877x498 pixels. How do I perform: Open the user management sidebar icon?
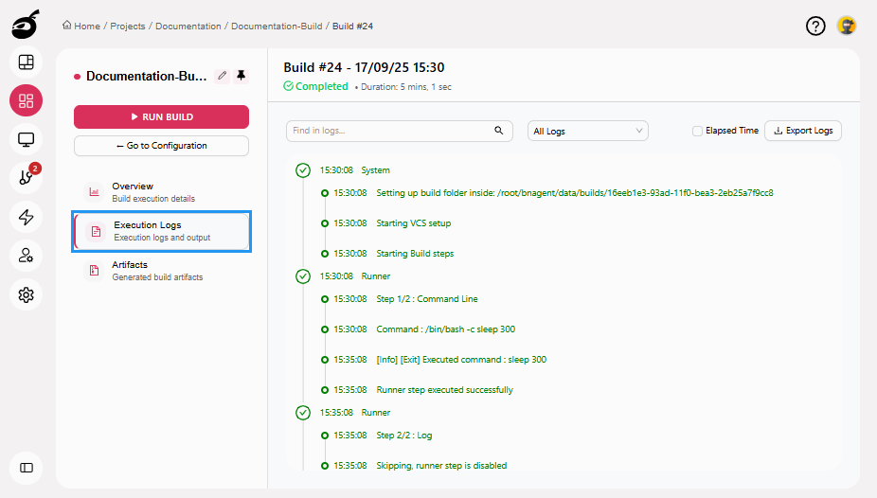point(26,256)
